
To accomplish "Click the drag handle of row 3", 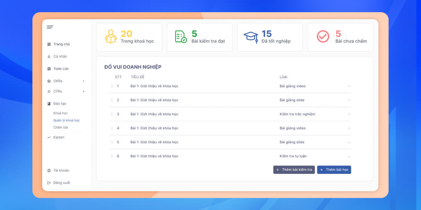I will pyautogui.click(x=112, y=114).
